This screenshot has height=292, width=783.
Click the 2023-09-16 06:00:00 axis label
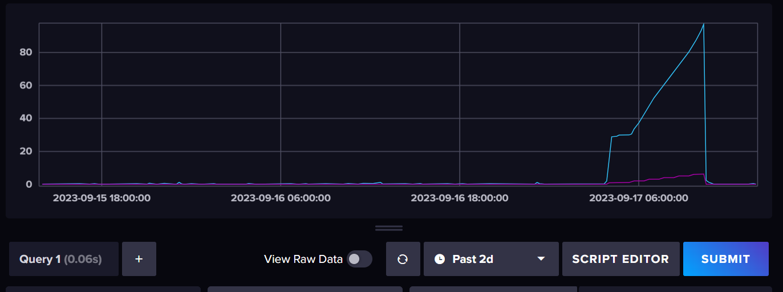tap(281, 198)
